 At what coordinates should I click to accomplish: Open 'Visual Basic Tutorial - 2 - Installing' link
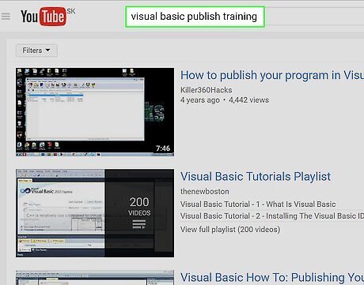(x=272, y=216)
